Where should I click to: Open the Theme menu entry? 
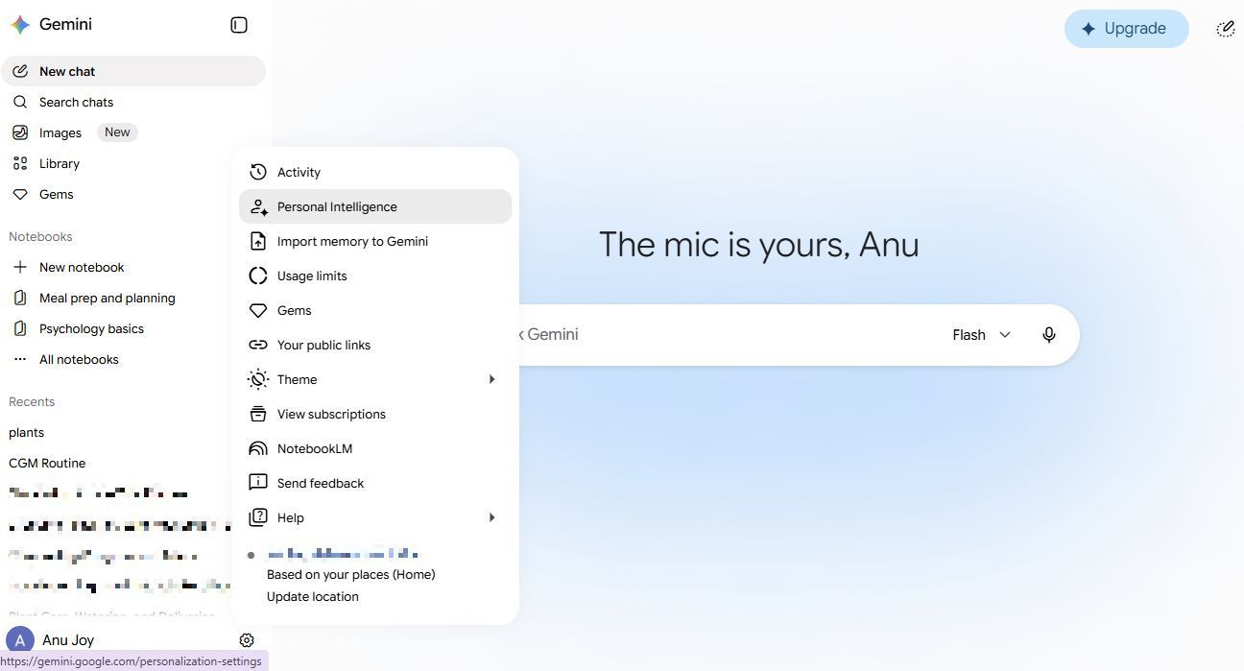375,379
